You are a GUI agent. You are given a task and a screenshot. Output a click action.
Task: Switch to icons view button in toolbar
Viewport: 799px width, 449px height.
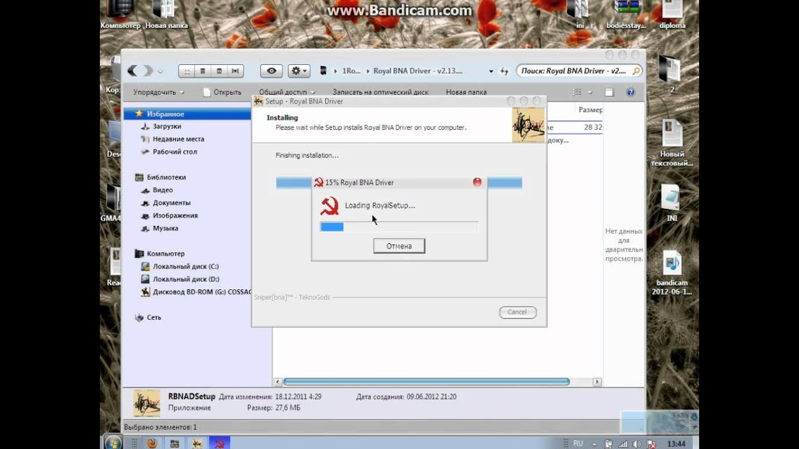(x=187, y=71)
